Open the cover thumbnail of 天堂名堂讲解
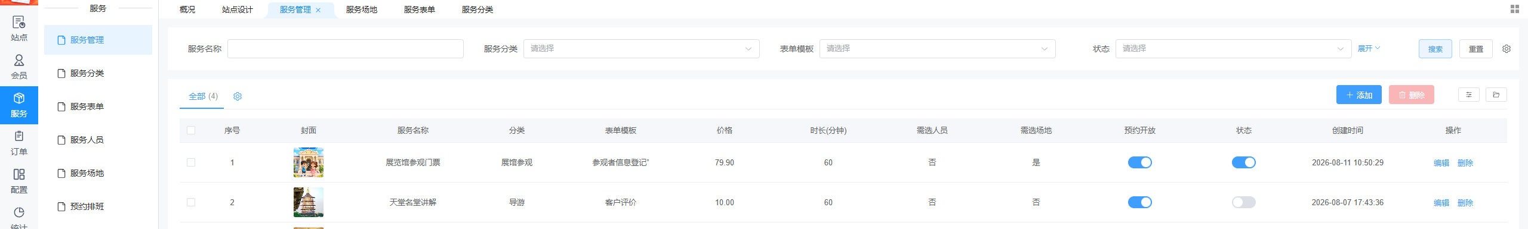This screenshot has height=229, width=1528. [309, 202]
